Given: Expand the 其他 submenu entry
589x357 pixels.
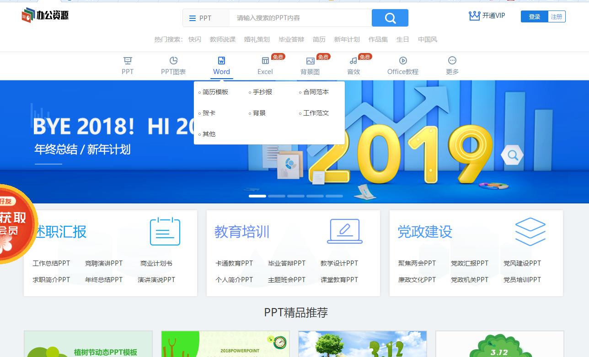Looking at the screenshot, I should 208,134.
